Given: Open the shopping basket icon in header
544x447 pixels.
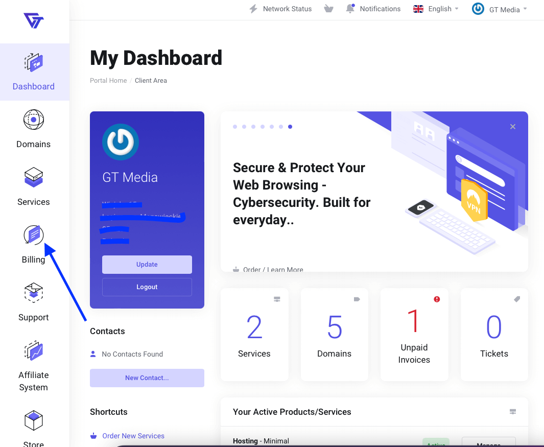Looking at the screenshot, I should tap(328, 9).
